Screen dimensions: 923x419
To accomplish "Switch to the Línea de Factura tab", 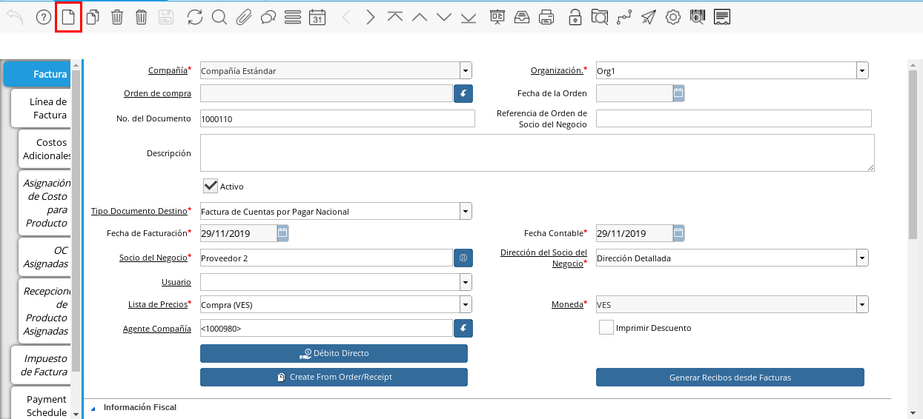I will coord(41,108).
